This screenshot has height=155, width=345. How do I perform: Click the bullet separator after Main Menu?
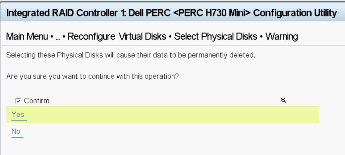[52, 37]
